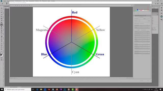Select the Eraser tool
The image size is (163, 91).
click(2, 31)
